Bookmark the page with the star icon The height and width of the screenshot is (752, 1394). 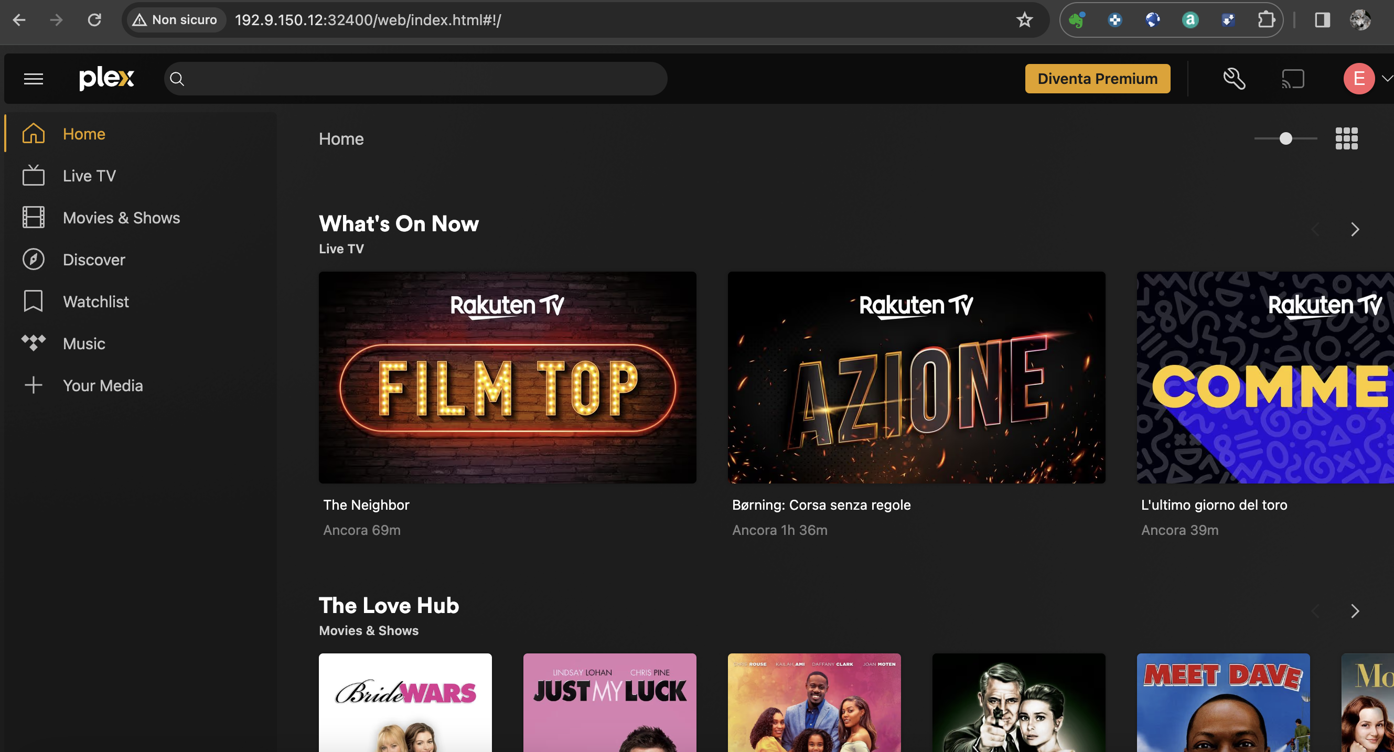click(1024, 20)
